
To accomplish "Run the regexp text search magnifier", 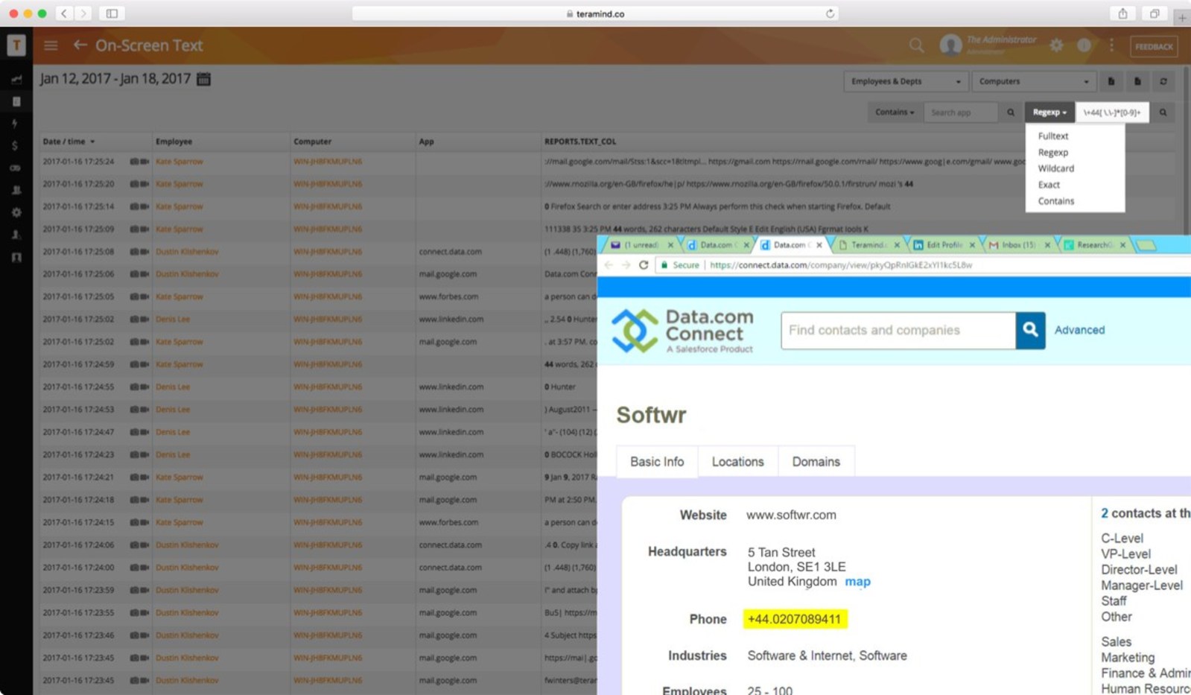I will point(1163,112).
